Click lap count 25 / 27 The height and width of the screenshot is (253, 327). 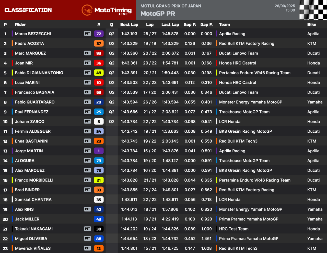coord(150,34)
